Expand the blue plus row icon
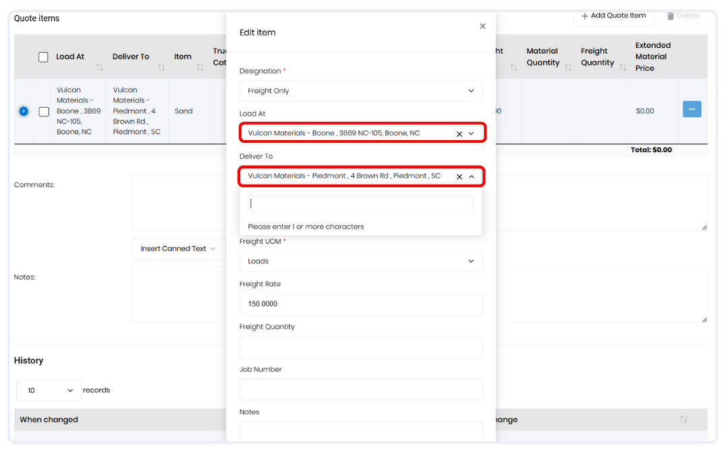724x458 pixels. click(24, 111)
